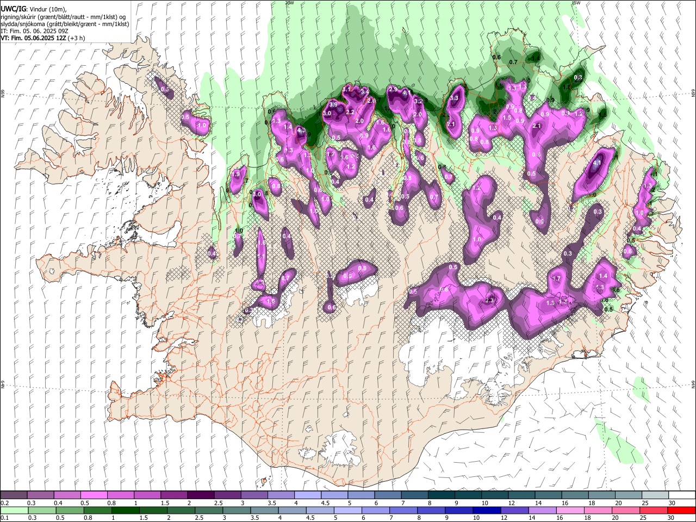
Task: Select darkest green rain swatch between 1 and 1.5
Action: click(125, 510)
